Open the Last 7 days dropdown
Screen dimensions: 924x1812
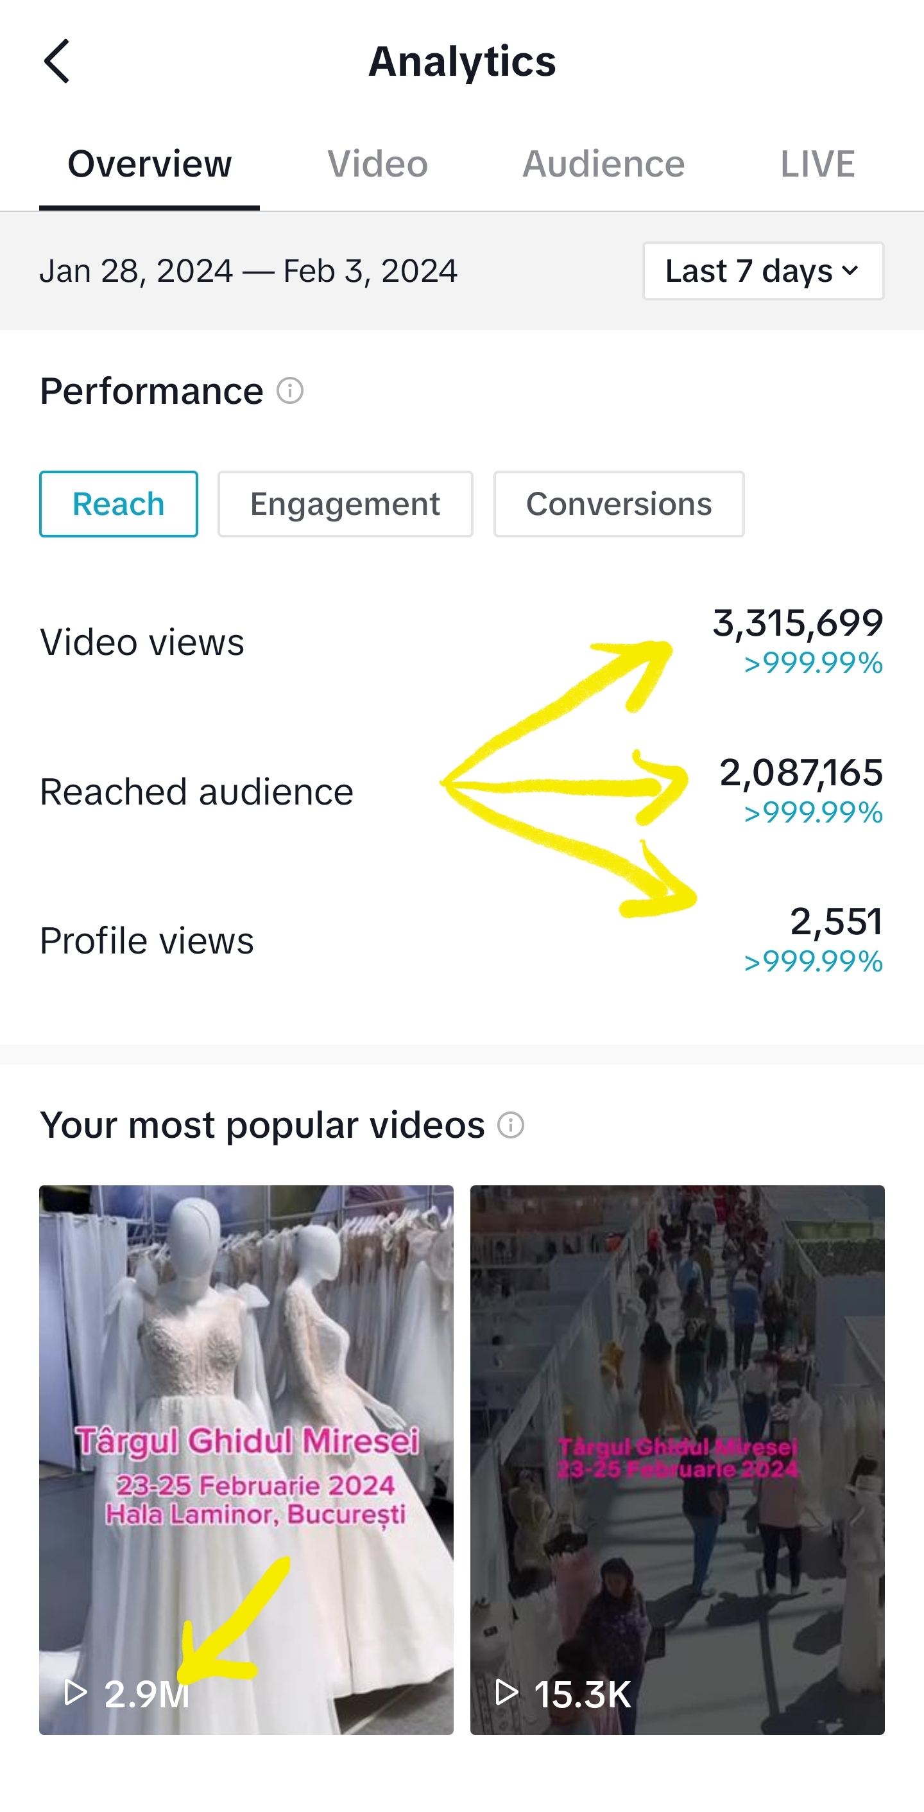click(763, 272)
